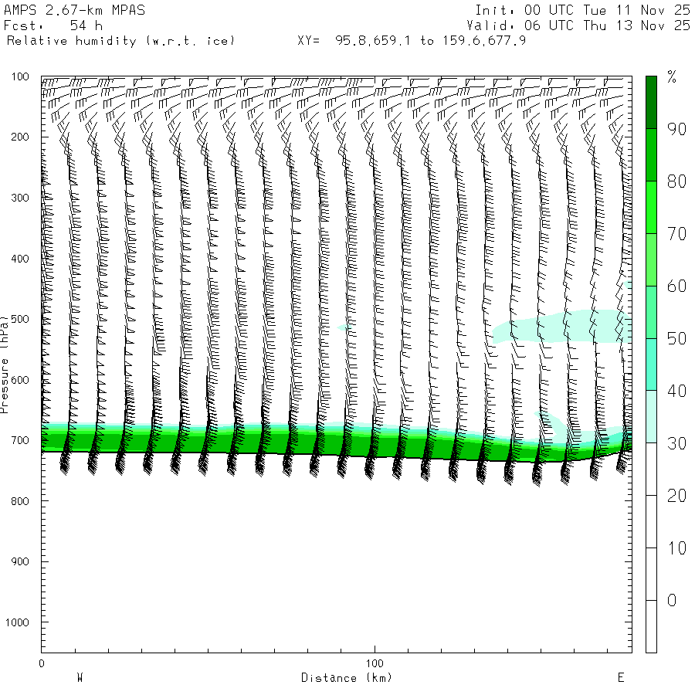This screenshot has width=695, height=695.
Task: Click the '600' pressure axis label
Action: 20,380
